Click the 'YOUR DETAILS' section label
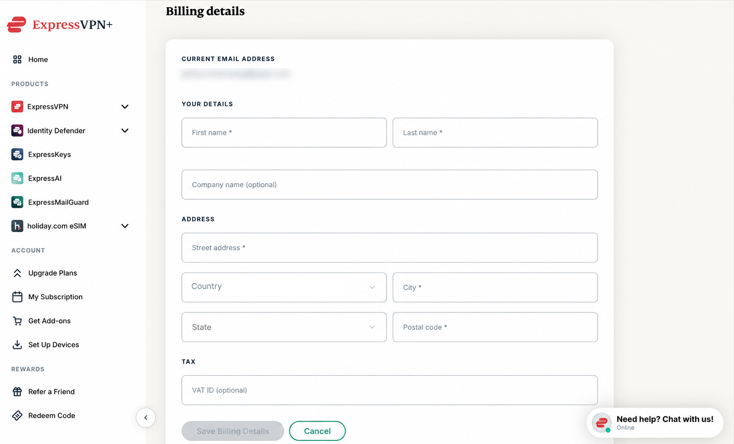This screenshot has height=444, width=734. 207,104
